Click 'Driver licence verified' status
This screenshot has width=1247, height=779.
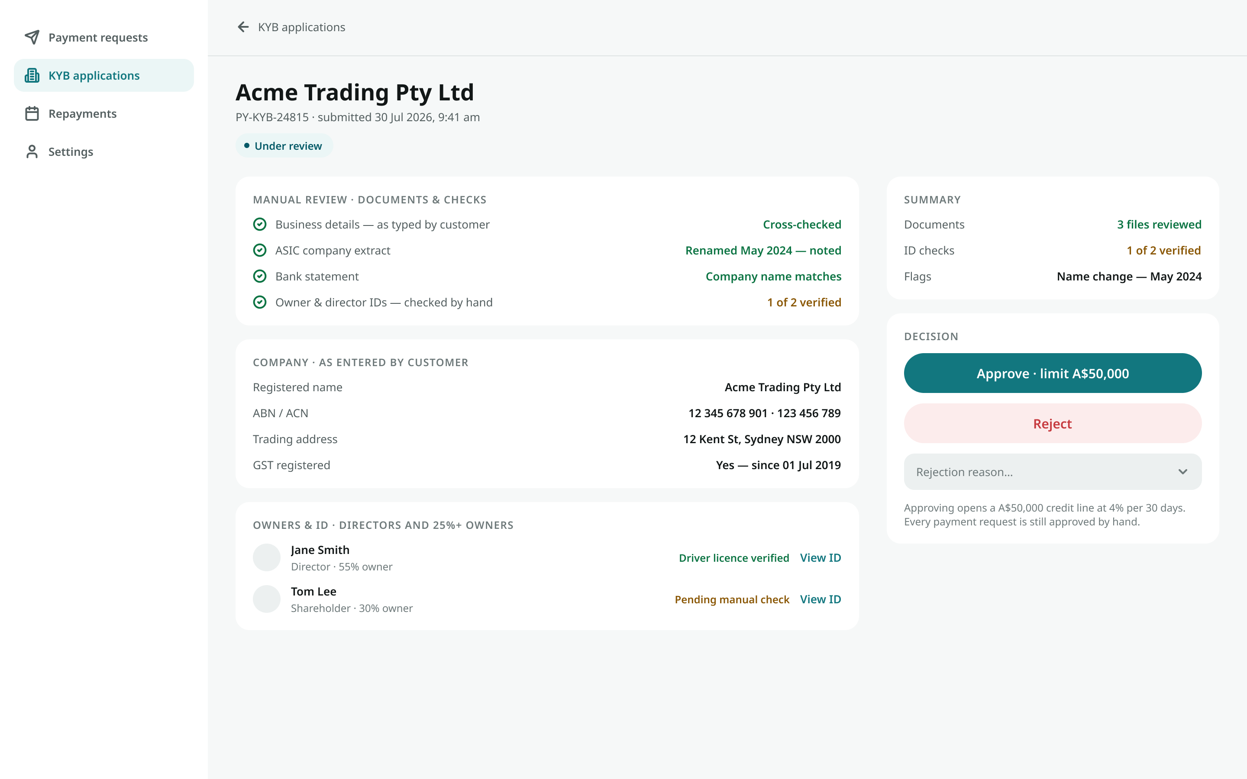734,558
